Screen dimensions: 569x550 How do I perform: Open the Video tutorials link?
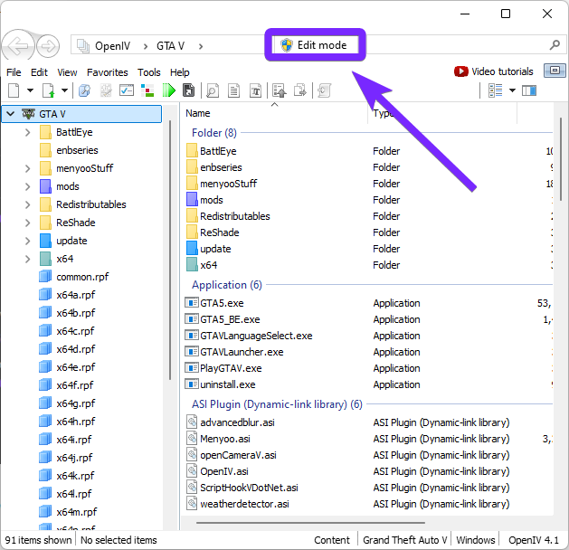click(x=502, y=71)
